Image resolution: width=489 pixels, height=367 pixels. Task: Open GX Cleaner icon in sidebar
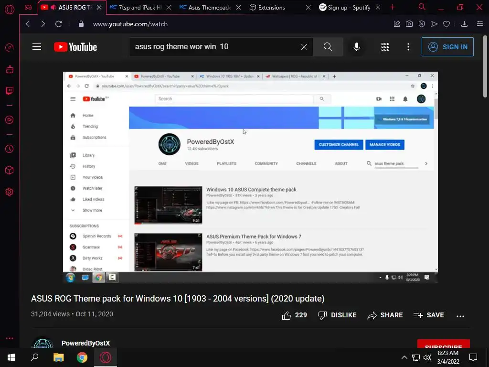[x=10, y=69]
